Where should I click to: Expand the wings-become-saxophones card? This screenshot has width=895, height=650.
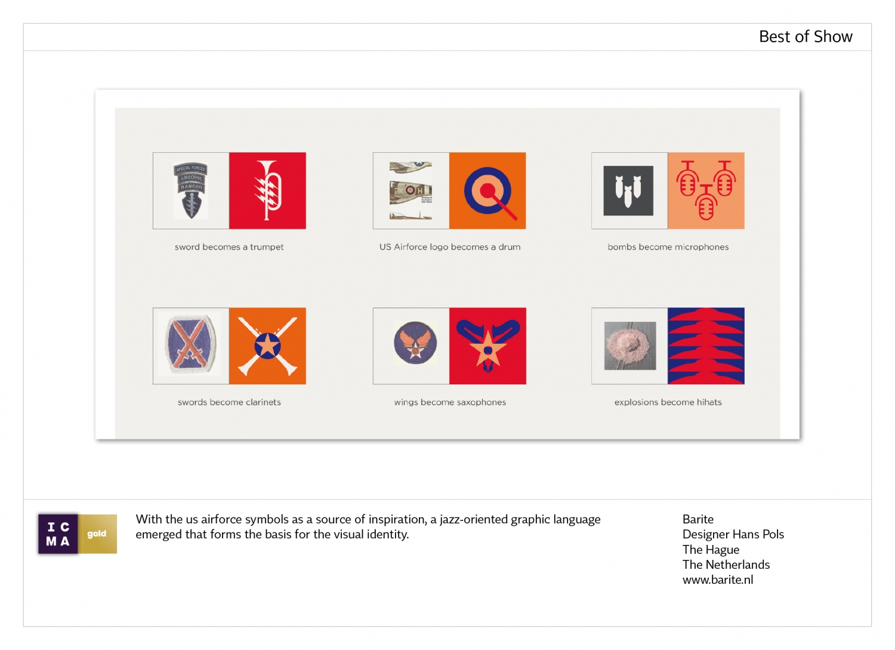pyautogui.click(x=449, y=346)
